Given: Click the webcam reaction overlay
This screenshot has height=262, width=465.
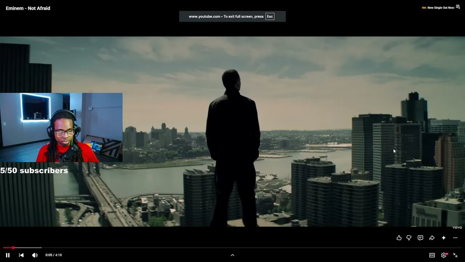Looking at the screenshot, I should click(x=61, y=127).
